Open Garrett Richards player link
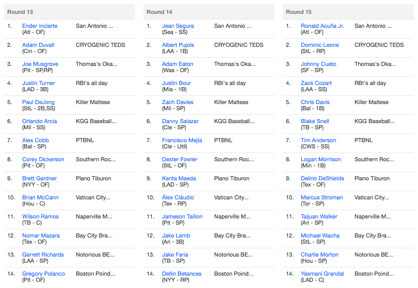418x288 pixels. (x=43, y=255)
